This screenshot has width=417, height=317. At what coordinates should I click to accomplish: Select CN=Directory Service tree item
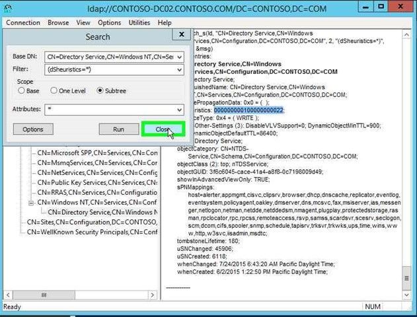click(x=102, y=212)
